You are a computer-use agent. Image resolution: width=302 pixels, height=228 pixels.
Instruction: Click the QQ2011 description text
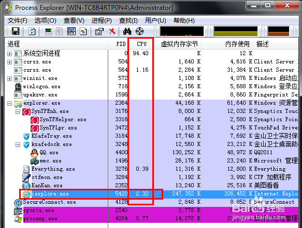(263, 153)
